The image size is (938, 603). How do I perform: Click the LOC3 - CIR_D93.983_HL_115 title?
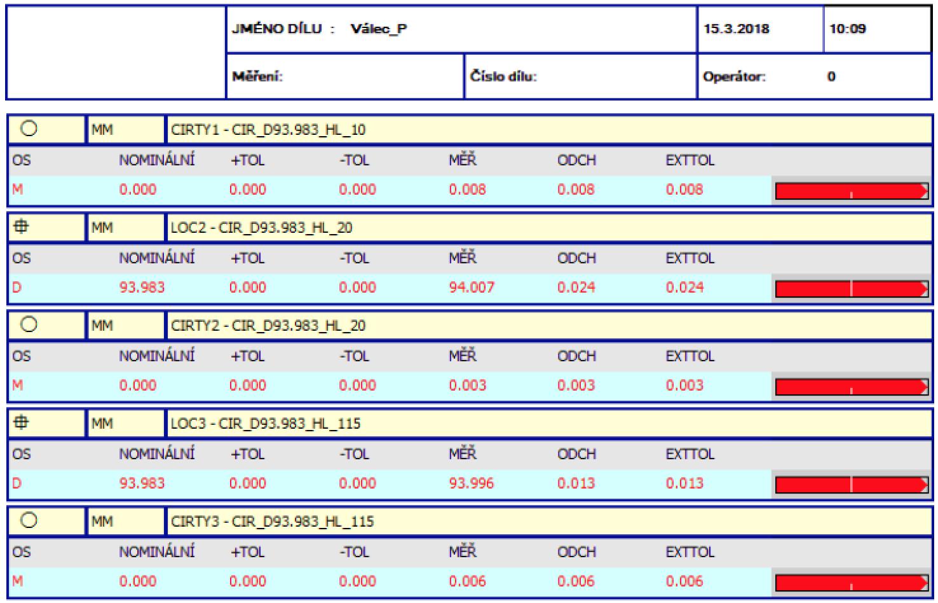(265, 424)
